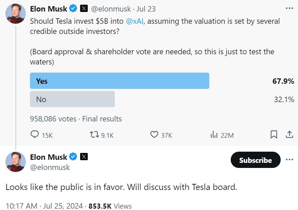Screen dimensions: 298x210
Task: Click the 10:17 AM Jul 25, 2024 timestamp
Action: click(44, 206)
